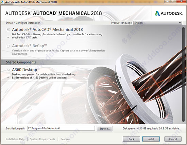Uncheck Autodesk AutoCAD Mechanical 2018 checkbox
The width and height of the screenshot is (187, 145).
(x=8, y=30)
